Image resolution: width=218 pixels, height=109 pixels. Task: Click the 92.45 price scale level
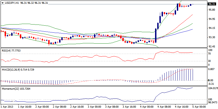point(211,46)
